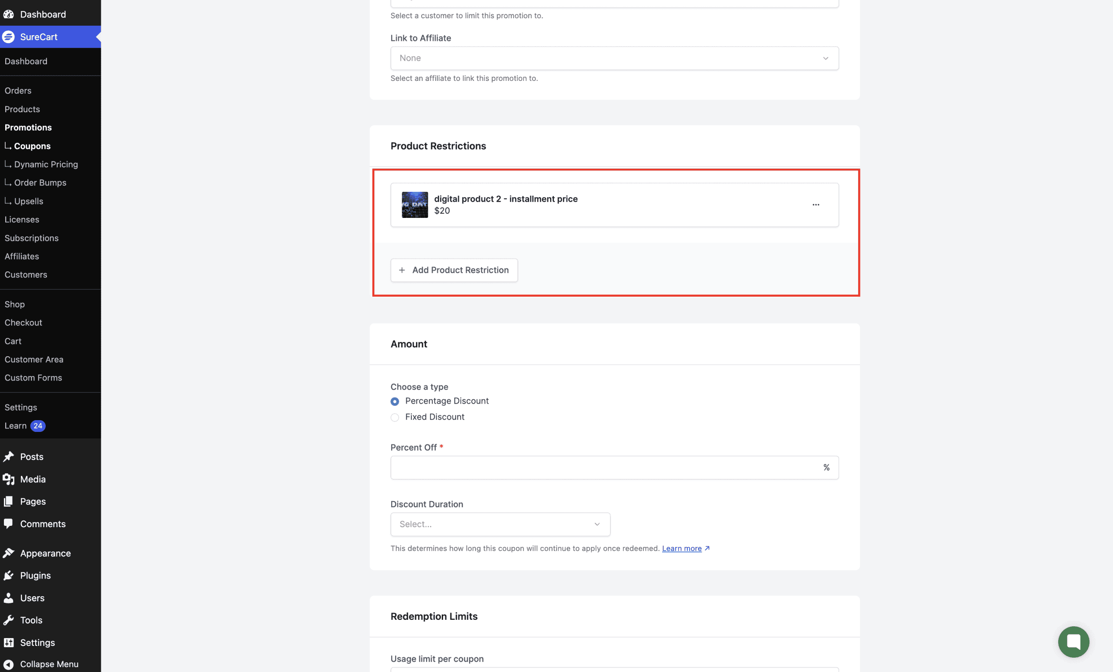Open Subscriptions in sidebar

tap(32, 238)
